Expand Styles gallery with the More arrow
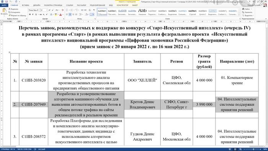Viewport: 268px width, 151px height. (239, 15)
